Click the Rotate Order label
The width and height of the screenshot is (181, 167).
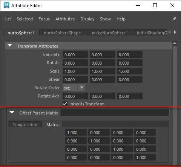tap(47, 88)
